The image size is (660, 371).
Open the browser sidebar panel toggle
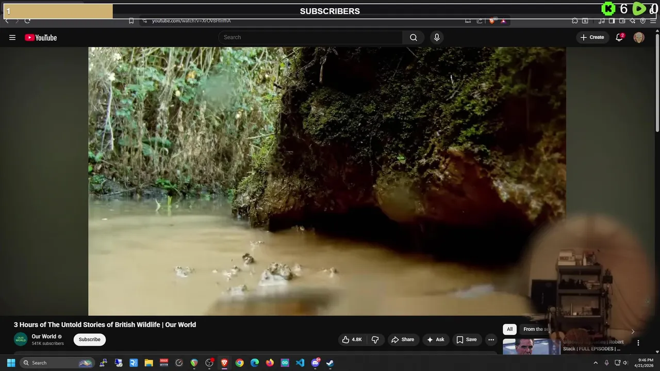(612, 21)
